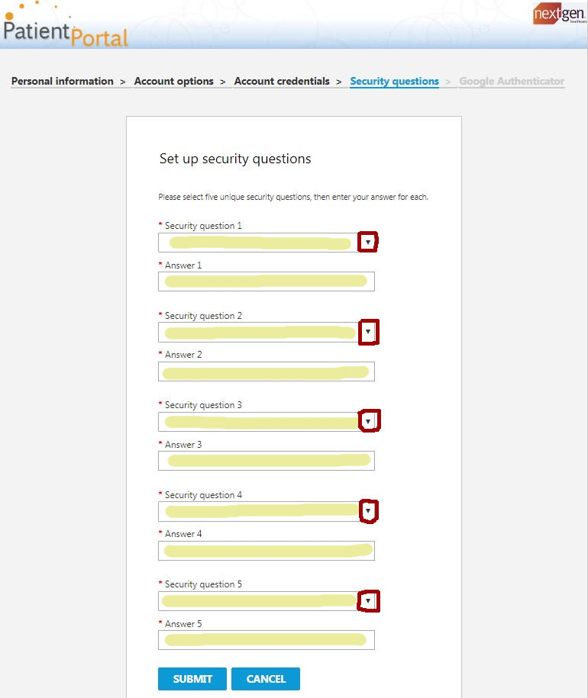Click the Security question 1 select box
Viewport: 588px width, 698px height.
pyautogui.click(x=258, y=243)
